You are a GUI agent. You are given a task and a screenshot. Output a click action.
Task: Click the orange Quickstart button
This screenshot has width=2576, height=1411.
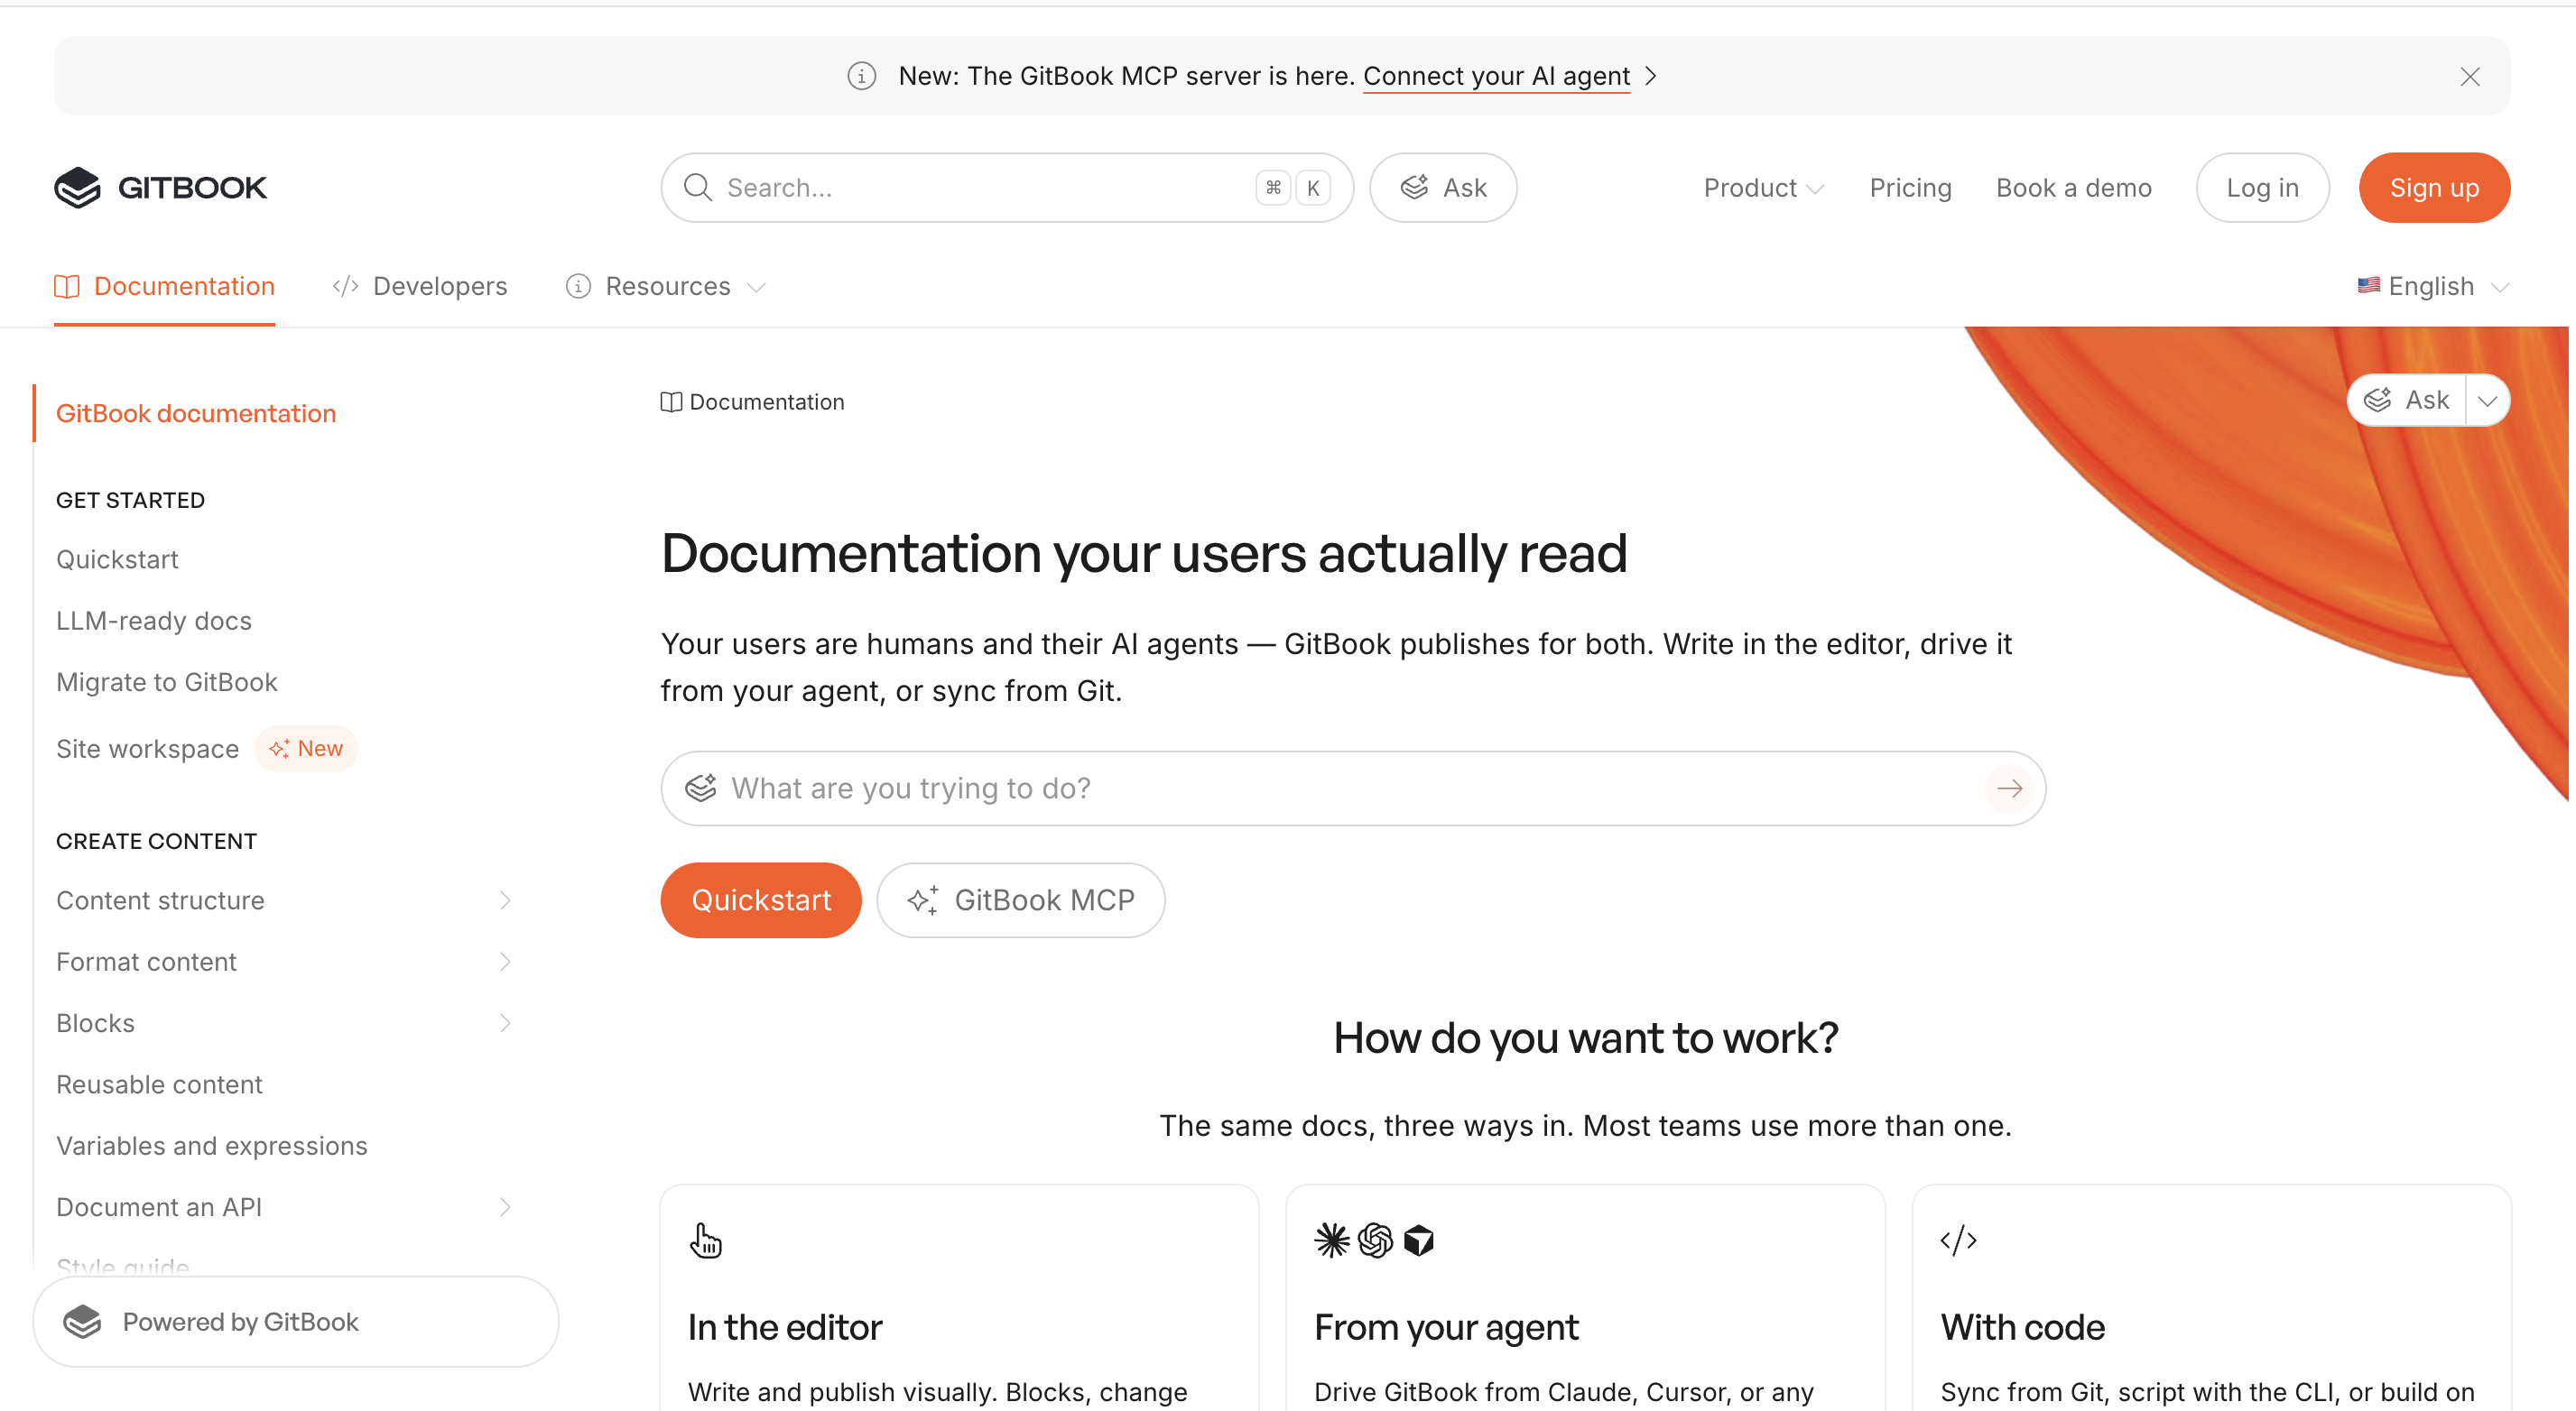[x=761, y=900]
